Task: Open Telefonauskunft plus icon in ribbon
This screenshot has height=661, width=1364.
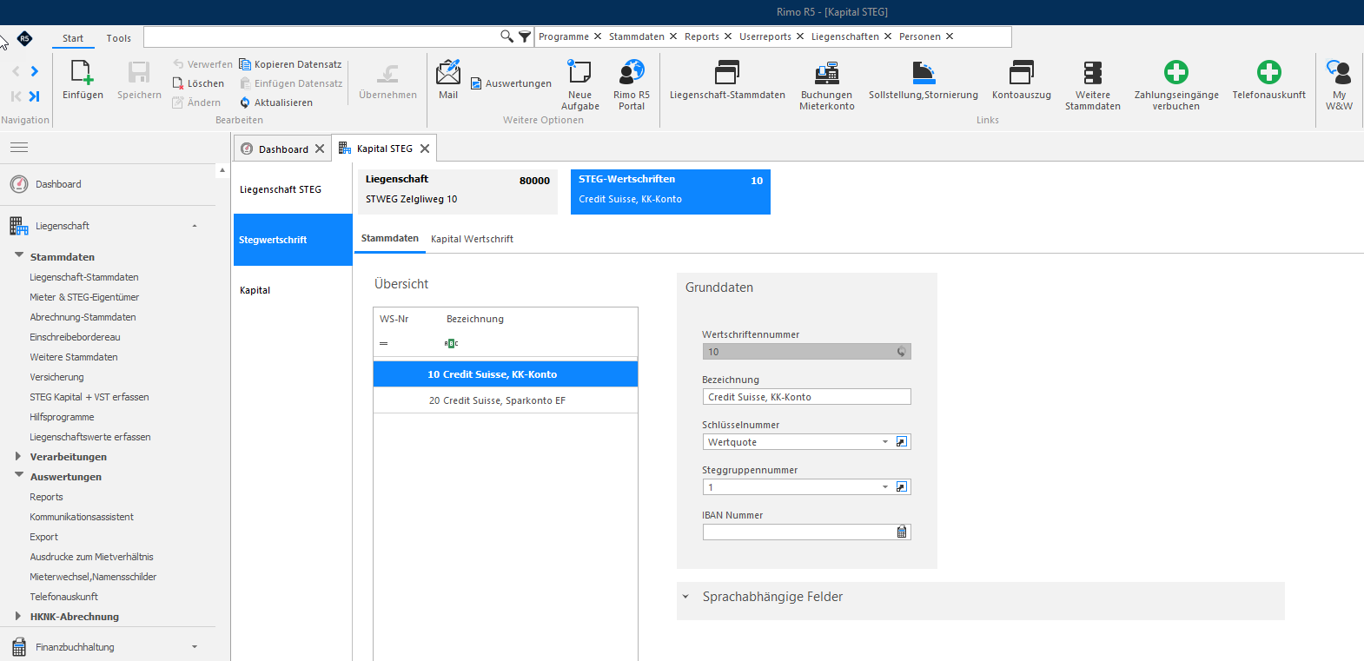Action: [1268, 72]
